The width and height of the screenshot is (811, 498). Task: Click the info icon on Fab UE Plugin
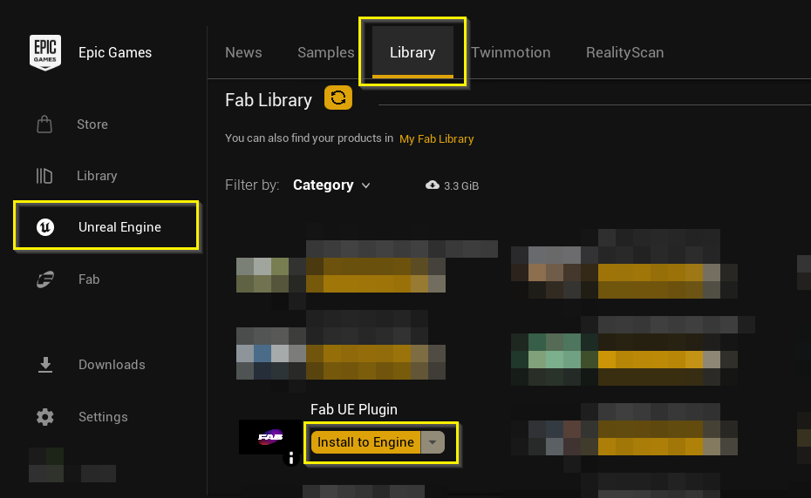click(x=291, y=458)
